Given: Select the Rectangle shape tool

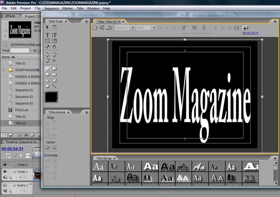Looking at the screenshot, I should coord(47,68).
